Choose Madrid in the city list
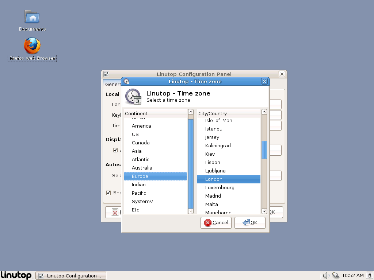Image resolution: width=374 pixels, height=280 pixels. [x=229, y=196]
